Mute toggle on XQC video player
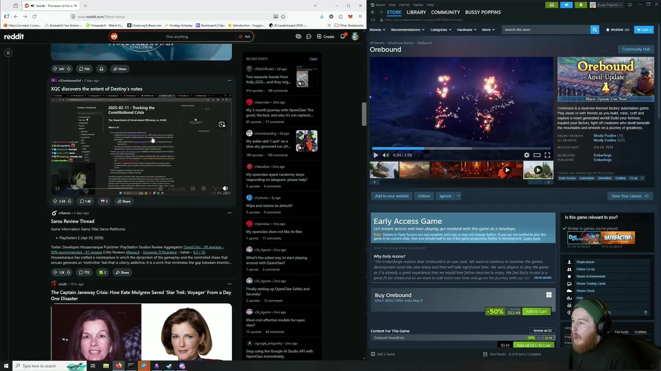The width and height of the screenshot is (661, 371). [x=225, y=189]
